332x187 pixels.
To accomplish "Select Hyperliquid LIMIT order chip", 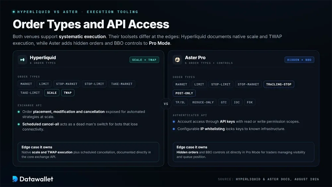I will (x=44, y=84).
